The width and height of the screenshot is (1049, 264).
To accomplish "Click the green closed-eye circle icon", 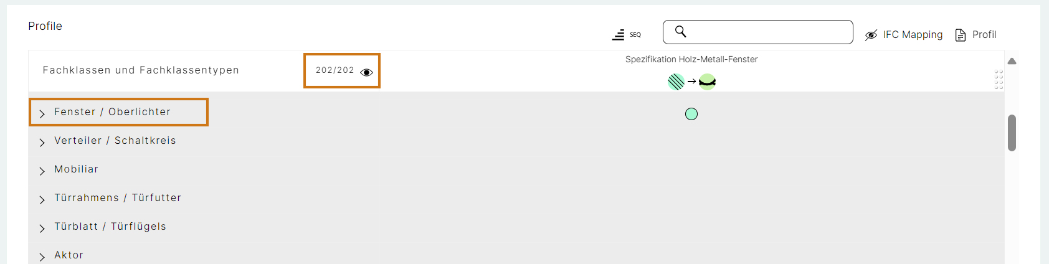I will click(x=707, y=82).
